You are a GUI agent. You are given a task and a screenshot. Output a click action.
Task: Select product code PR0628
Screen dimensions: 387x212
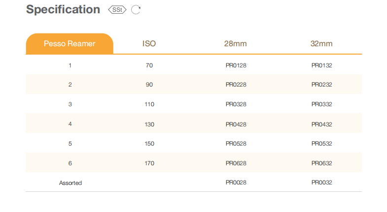pyautogui.click(x=236, y=163)
